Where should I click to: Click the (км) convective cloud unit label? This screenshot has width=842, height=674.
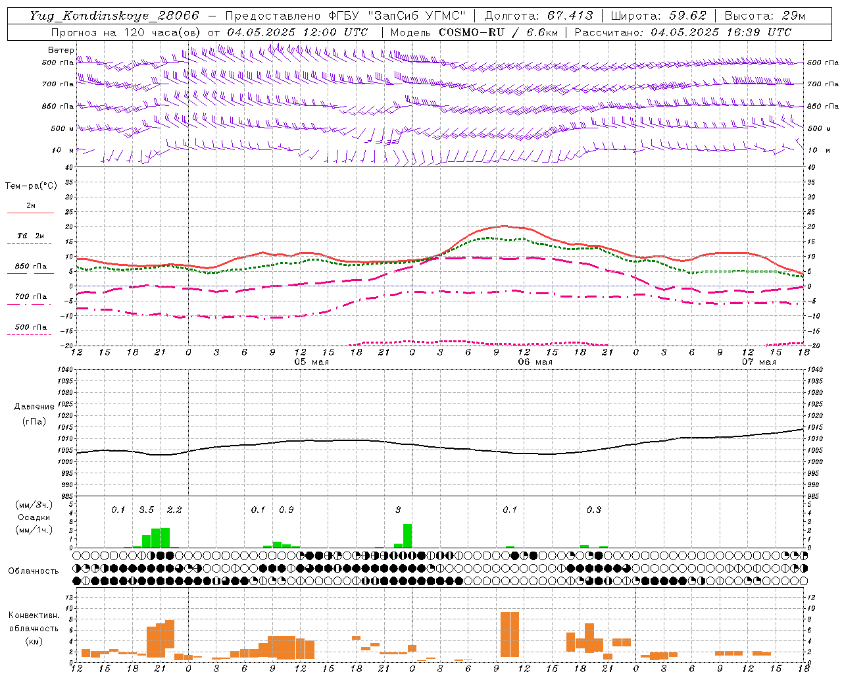tap(35, 641)
